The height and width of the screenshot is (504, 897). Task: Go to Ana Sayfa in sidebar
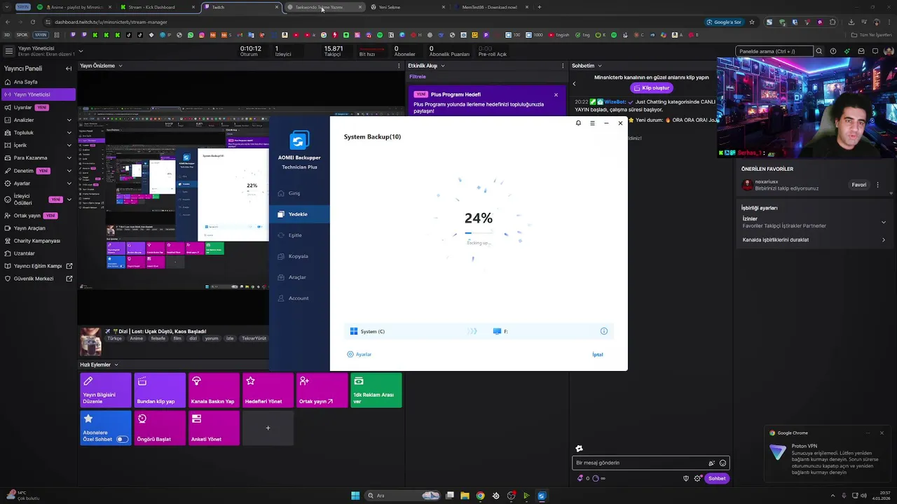(38, 82)
